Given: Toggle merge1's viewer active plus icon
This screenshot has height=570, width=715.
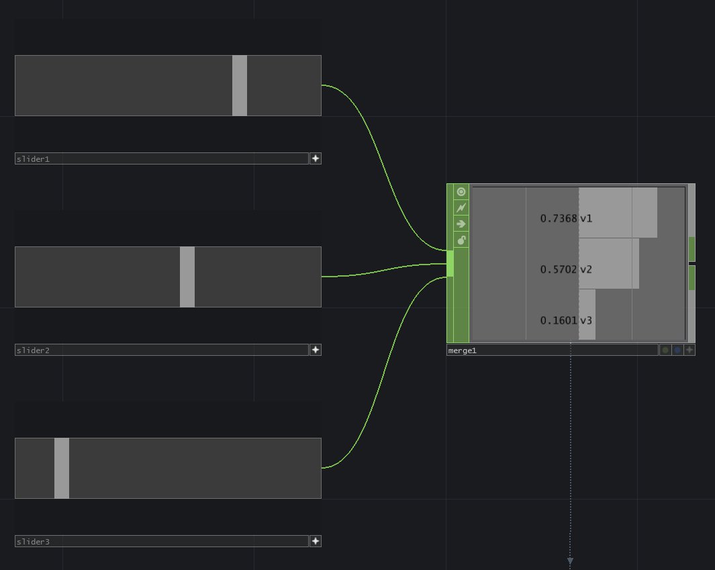Looking at the screenshot, I should [689, 350].
